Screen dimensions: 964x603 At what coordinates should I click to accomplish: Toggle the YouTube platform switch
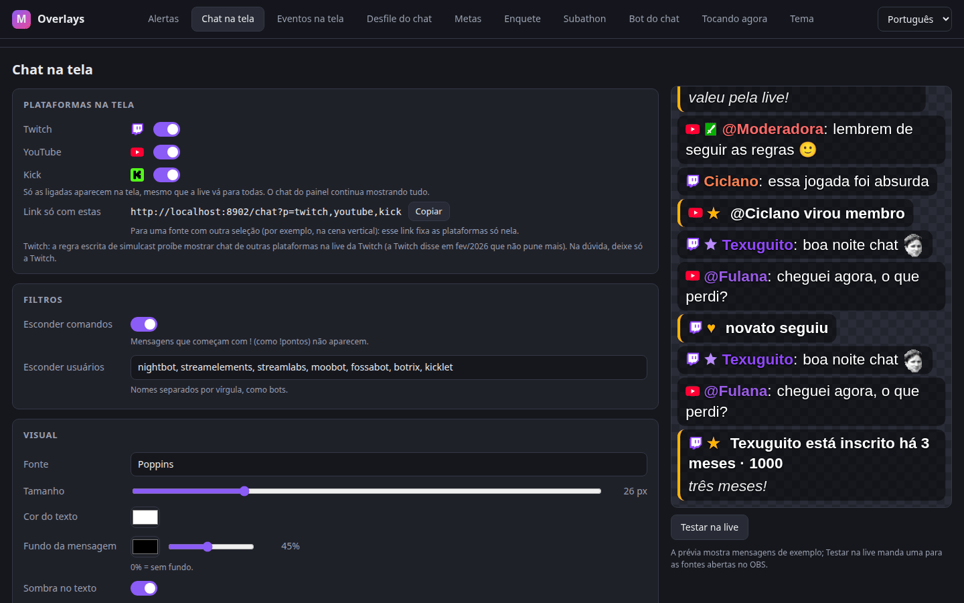point(167,152)
